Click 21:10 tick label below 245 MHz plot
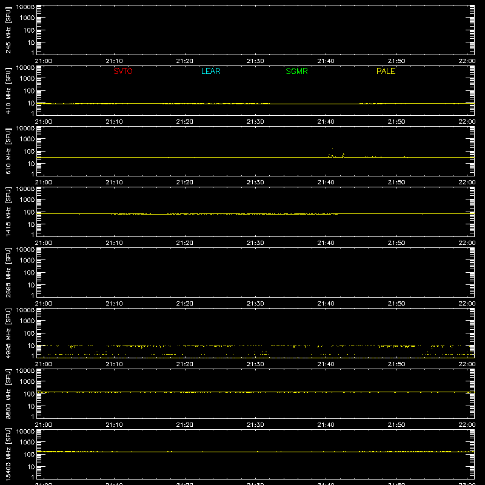This screenshot has width=485, height=485. [114, 61]
